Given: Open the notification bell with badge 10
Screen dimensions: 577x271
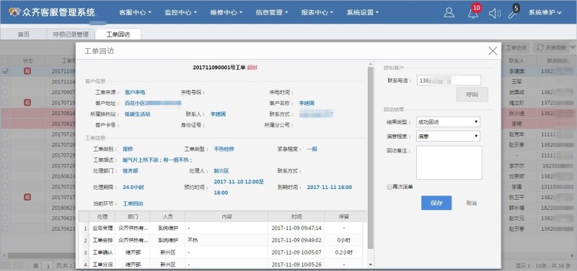Looking at the screenshot, I should pos(473,12).
